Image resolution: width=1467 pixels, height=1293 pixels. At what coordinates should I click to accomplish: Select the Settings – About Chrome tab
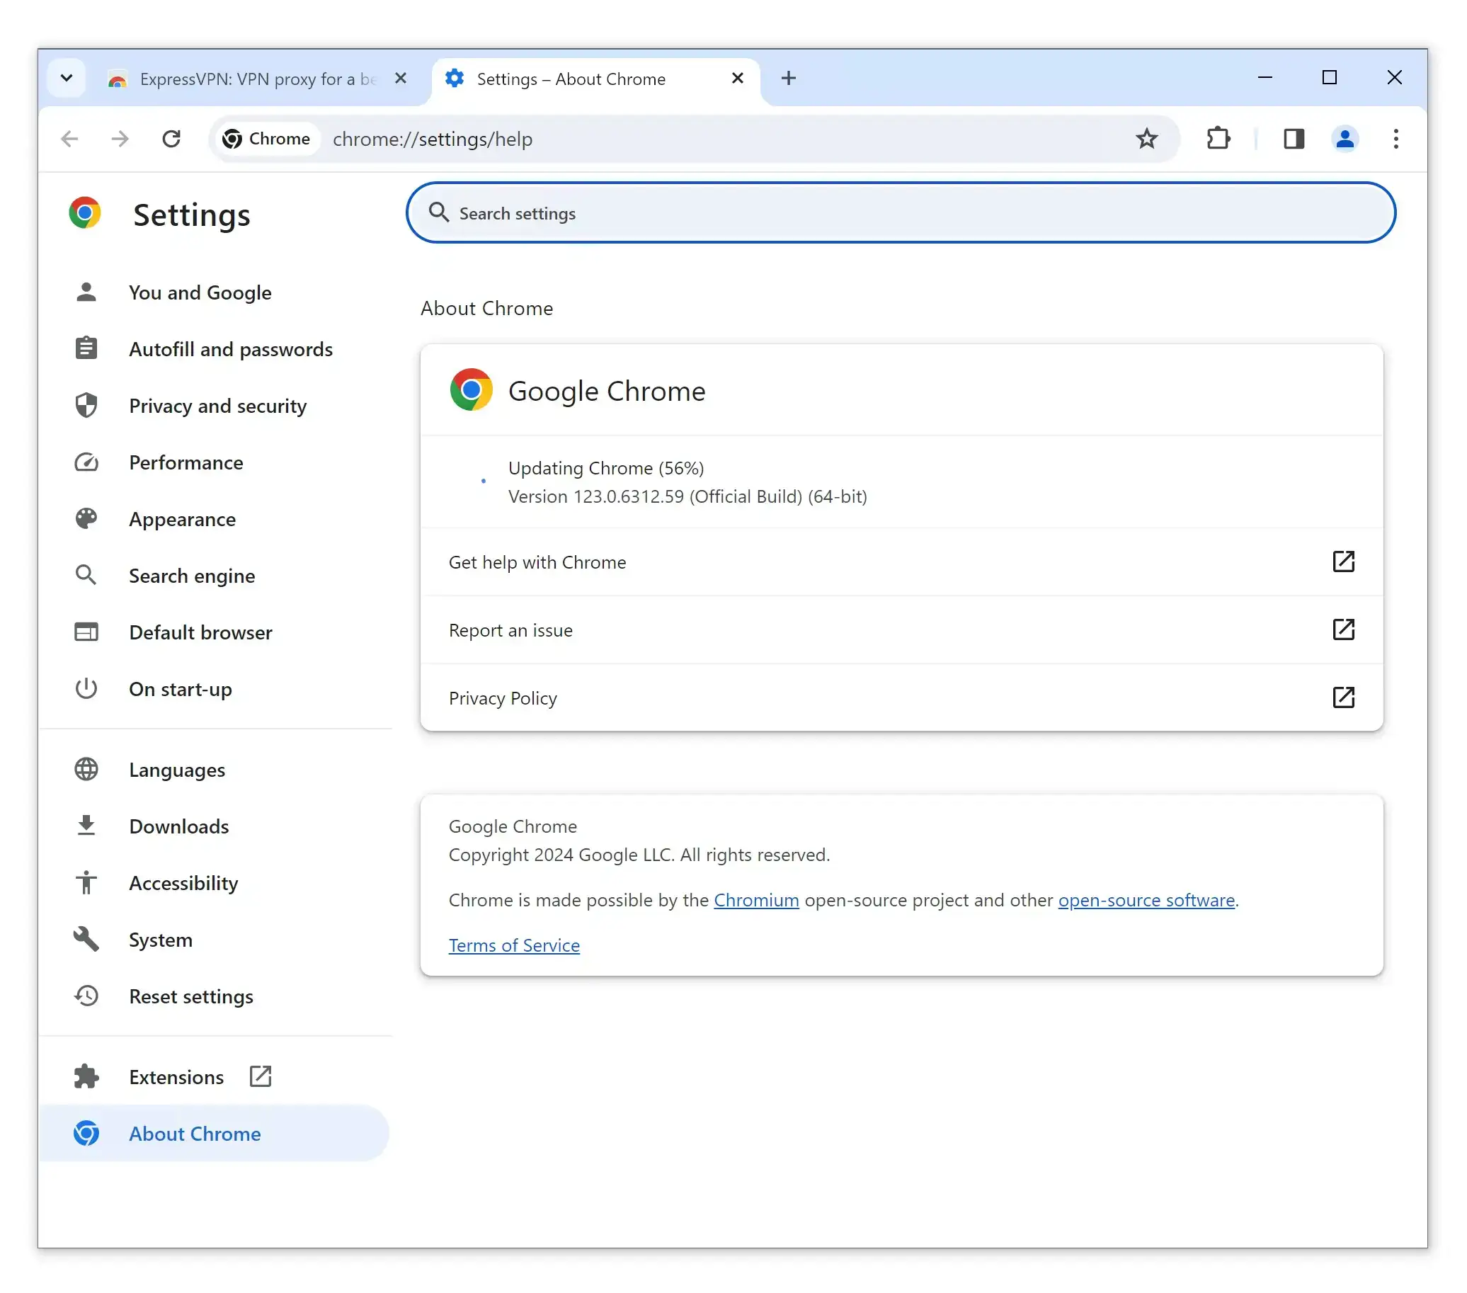[x=595, y=79]
